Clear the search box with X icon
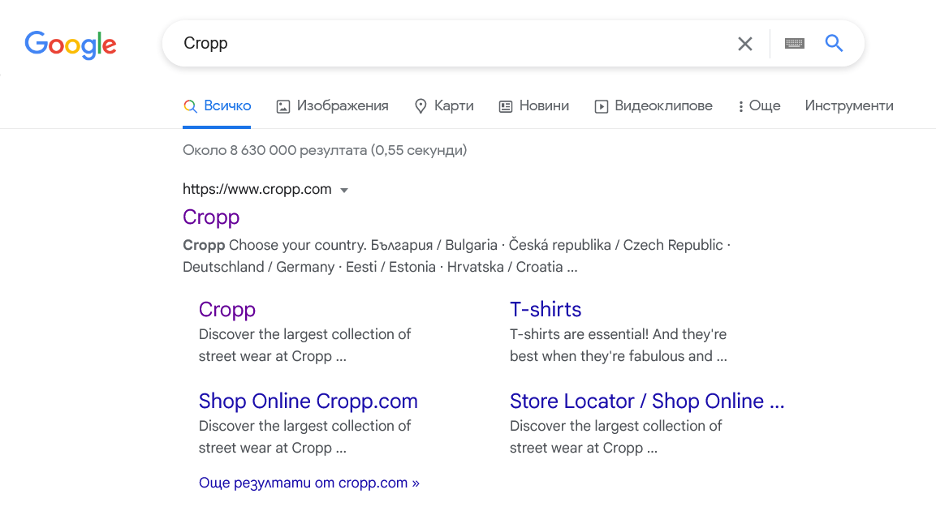 point(744,44)
